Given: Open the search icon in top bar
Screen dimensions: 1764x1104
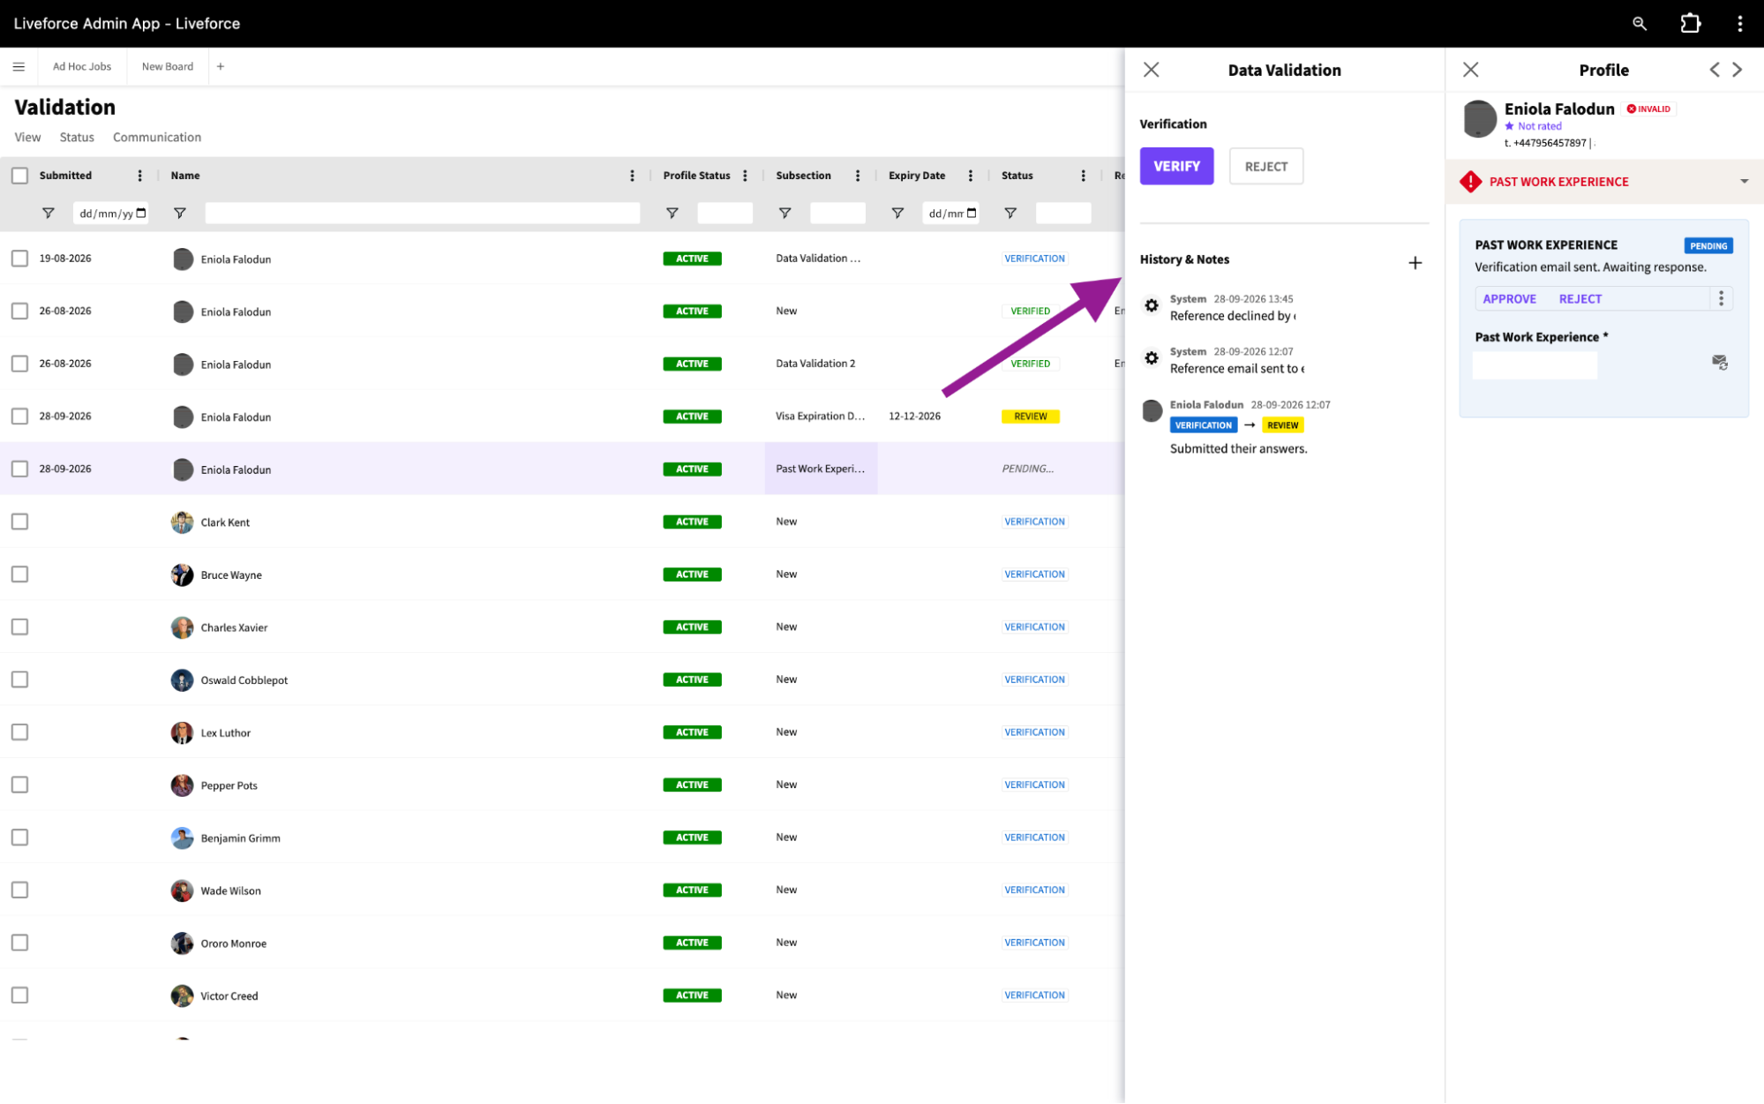Looking at the screenshot, I should coord(1639,24).
